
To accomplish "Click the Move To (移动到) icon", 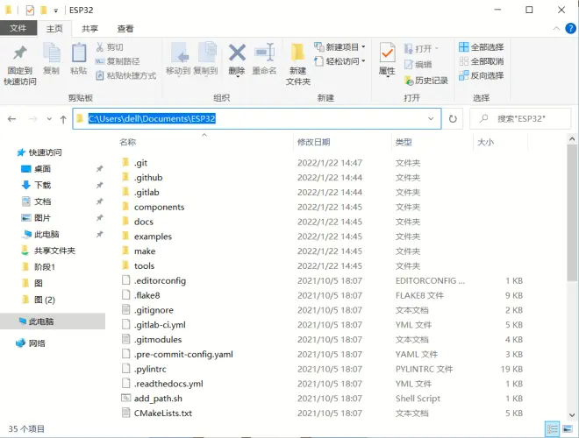I will pyautogui.click(x=180, y=53).
